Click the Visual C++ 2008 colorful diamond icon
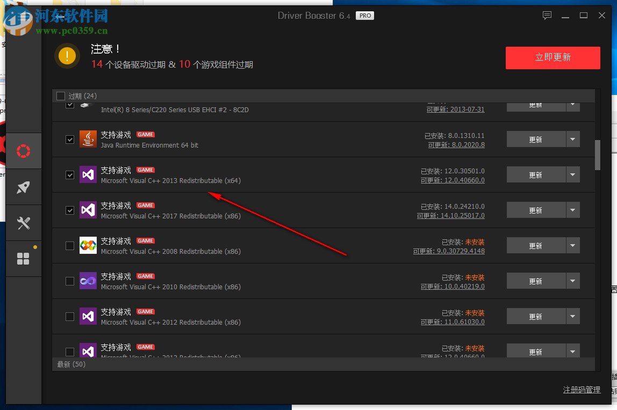This screenshot has width=617, height=410. coord(88,245)
